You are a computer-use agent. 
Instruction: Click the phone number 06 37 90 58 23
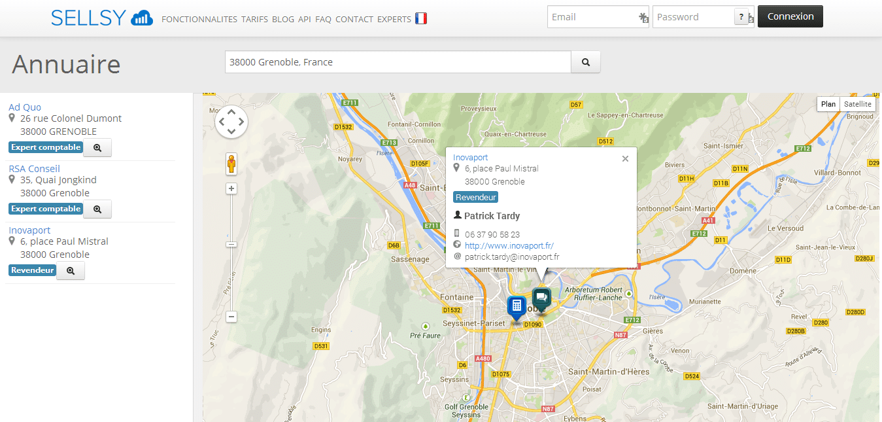pos(492,234)
